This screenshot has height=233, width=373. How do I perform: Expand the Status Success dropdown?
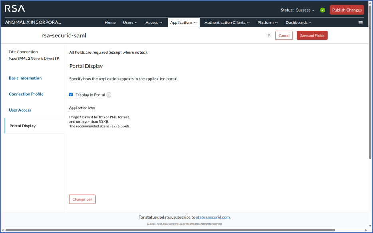coord(305,10)
